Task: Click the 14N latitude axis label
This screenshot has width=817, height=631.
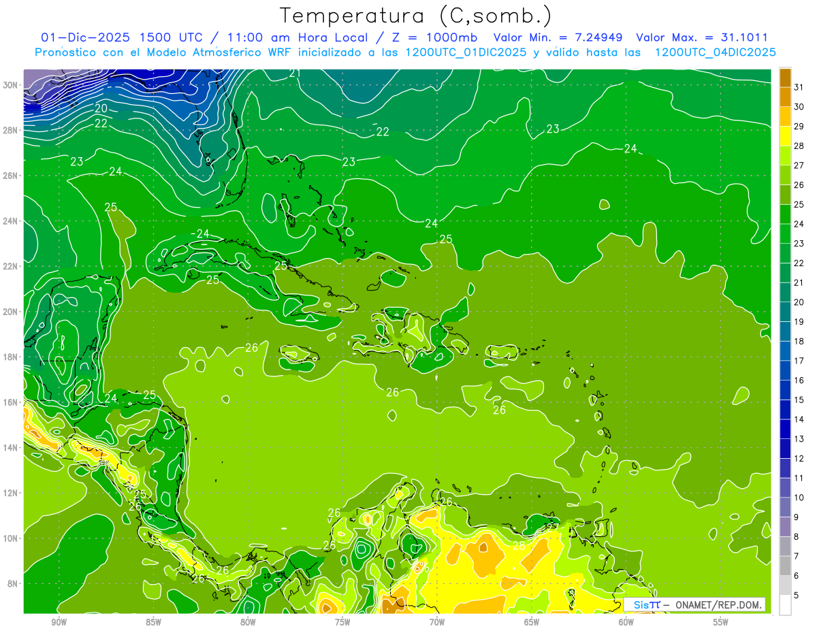Action: [11, 447]
